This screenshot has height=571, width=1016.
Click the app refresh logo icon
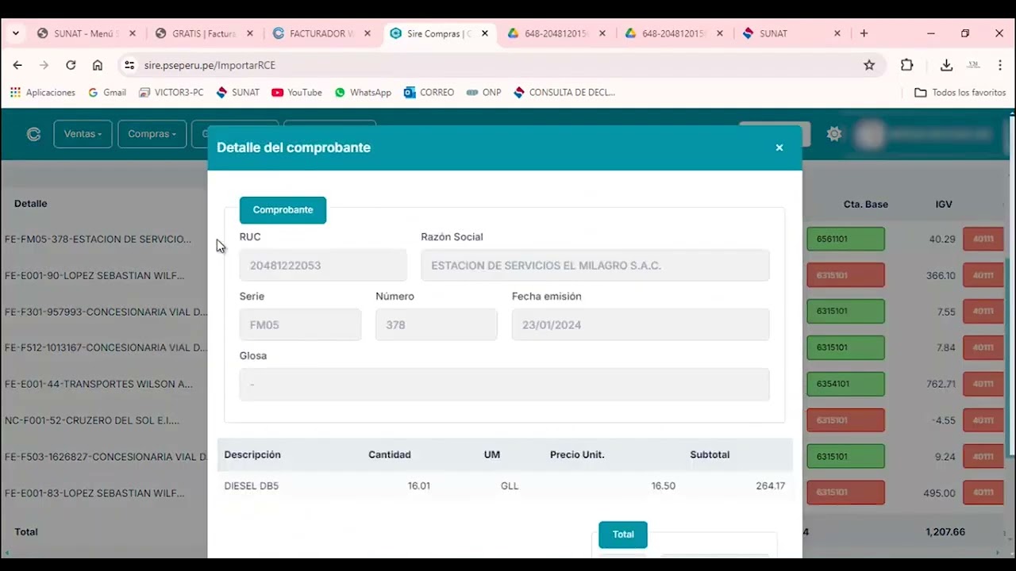[x=33, y=134]
